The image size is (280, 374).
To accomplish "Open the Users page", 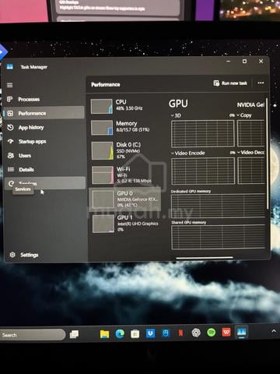I will tap(44, 156).
